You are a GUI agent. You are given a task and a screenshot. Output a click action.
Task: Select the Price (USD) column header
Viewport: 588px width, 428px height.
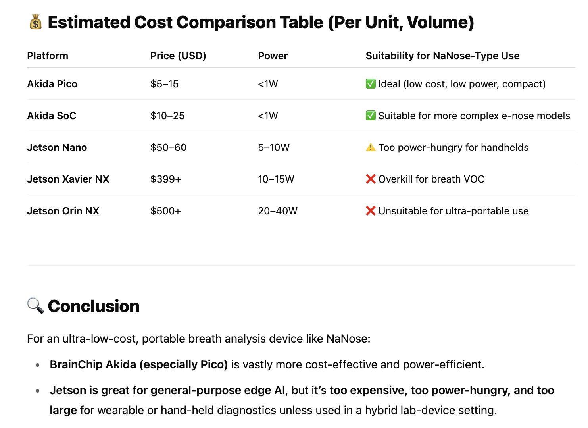point(178,56)
